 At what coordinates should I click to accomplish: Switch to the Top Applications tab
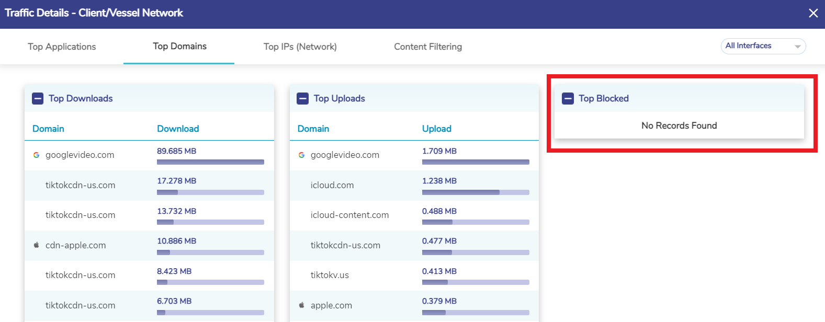(62, 47)
